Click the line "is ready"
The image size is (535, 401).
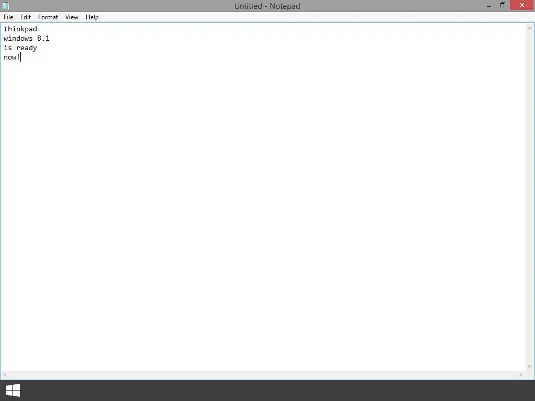(20, 48)
